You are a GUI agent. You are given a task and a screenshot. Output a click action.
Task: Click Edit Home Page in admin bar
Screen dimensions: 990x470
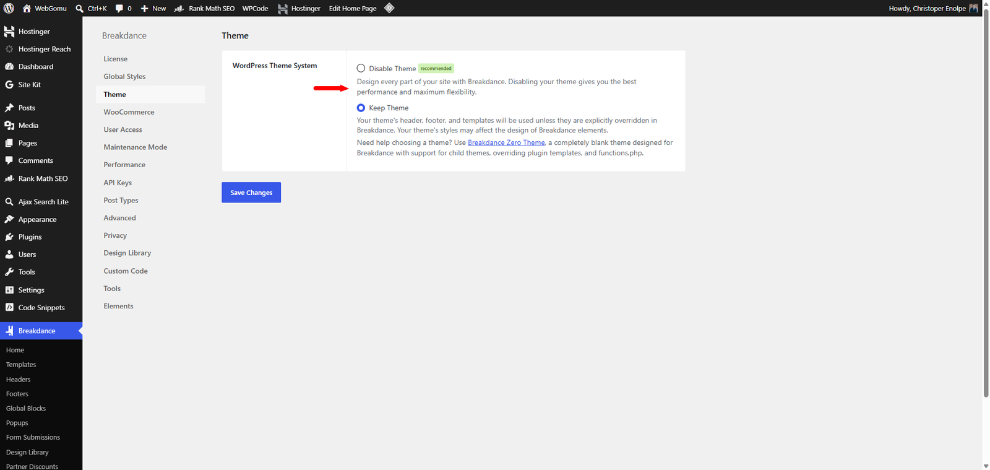[353, 9]
